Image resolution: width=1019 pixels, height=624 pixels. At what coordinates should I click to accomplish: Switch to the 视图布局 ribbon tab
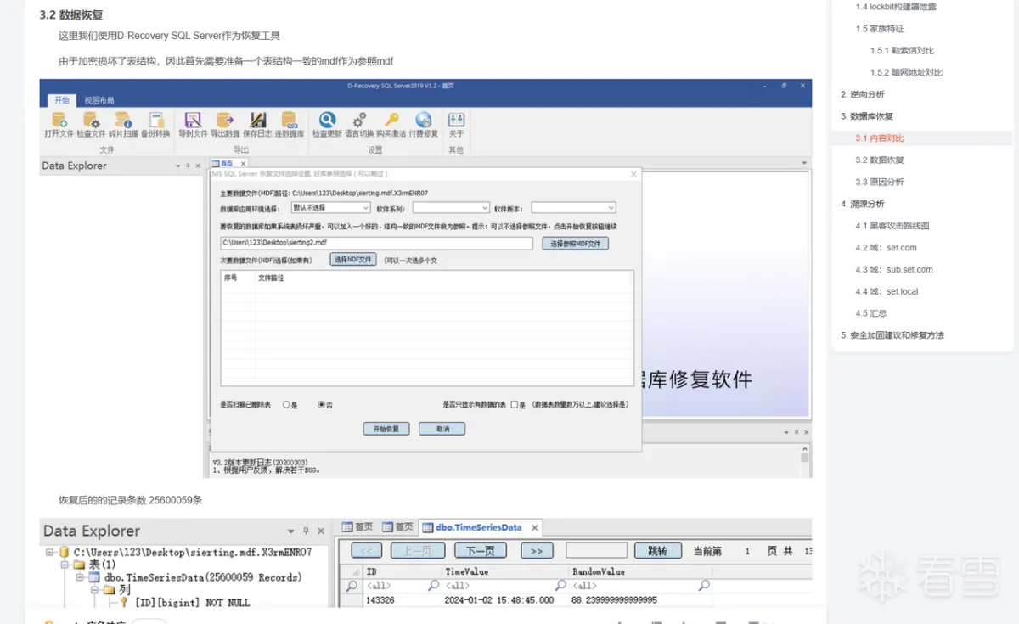(99, 100)
